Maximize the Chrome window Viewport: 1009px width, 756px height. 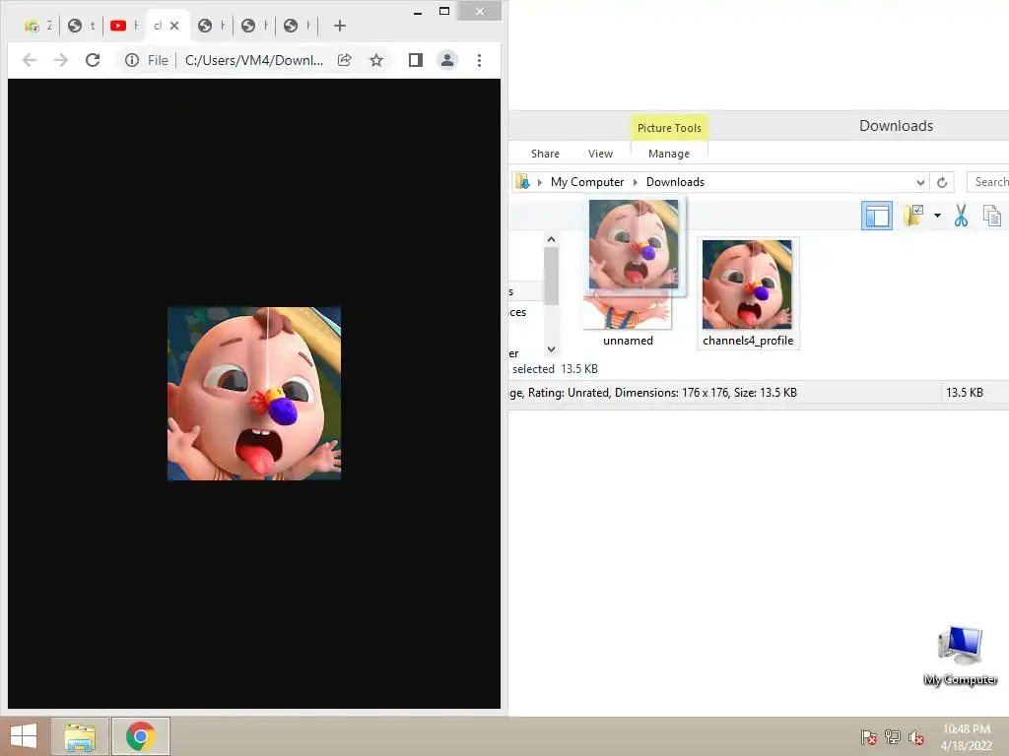pyautogui.click(x=444, y=11)
